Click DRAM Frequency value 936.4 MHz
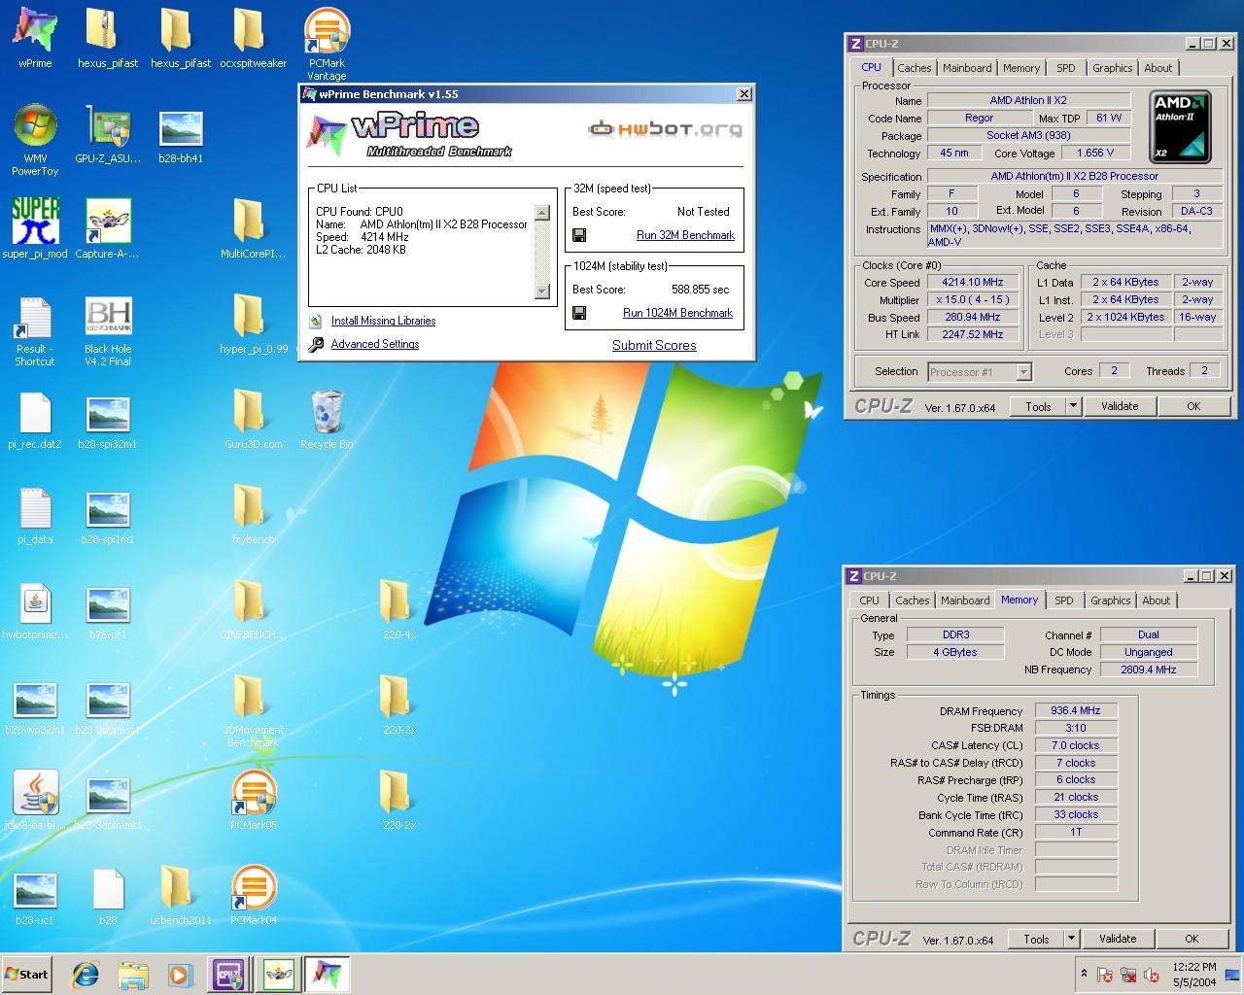 1076,710
